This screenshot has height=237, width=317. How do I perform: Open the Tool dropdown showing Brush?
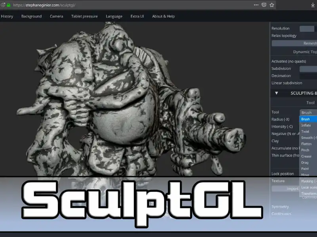[x=308, y=113]
